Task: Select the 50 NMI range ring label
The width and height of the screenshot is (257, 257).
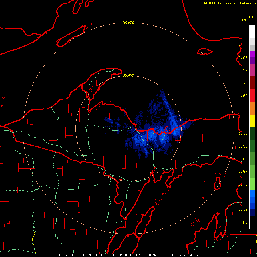Action: point(128,75)
